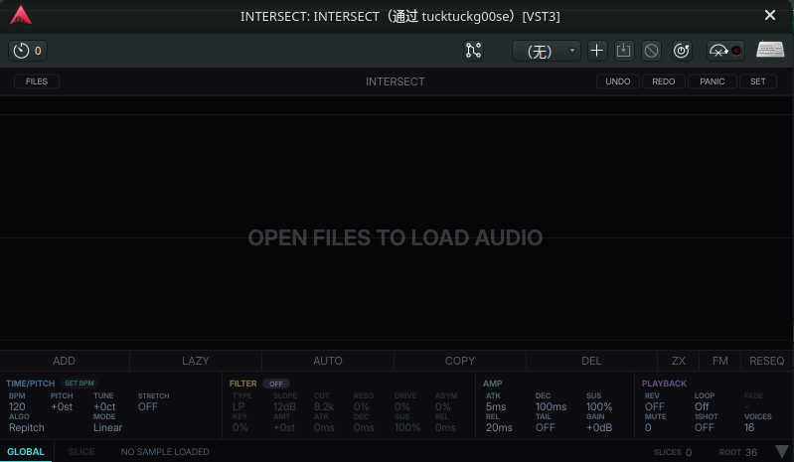Click the amp ATK 5ms value
The image size is (794, 462).
496,406
